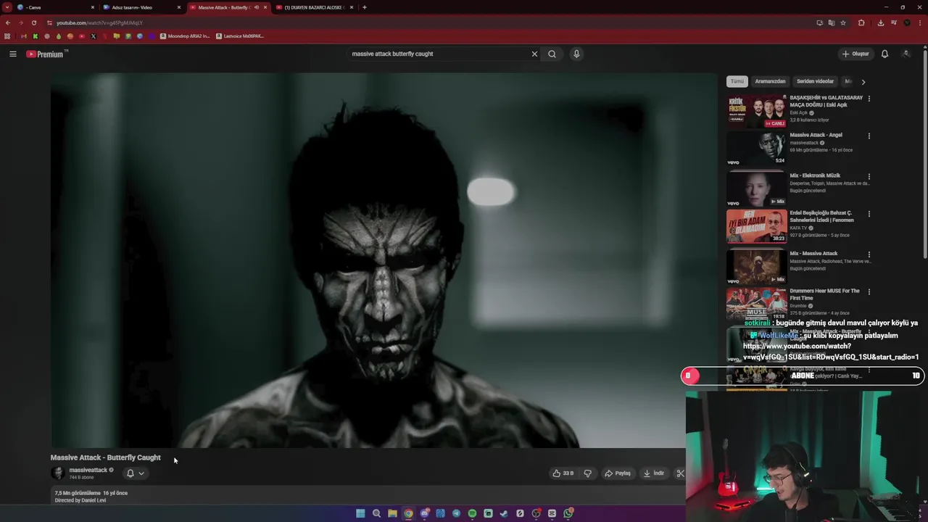
Task: Mute the Massive Attack tab audio icon
Action: [x=256, y=7]
